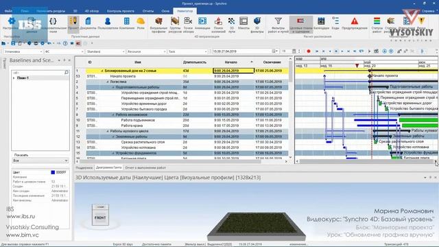The image size is (439, 247).
Task: Click info circle icon in quick toolbar
Action: tap(65, 43)
